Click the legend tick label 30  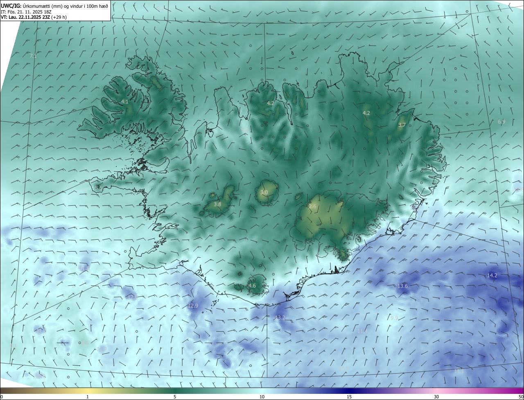[436, 397]
